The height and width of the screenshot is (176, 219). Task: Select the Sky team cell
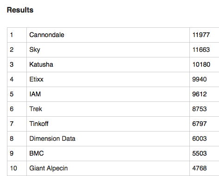click(108, 50)
